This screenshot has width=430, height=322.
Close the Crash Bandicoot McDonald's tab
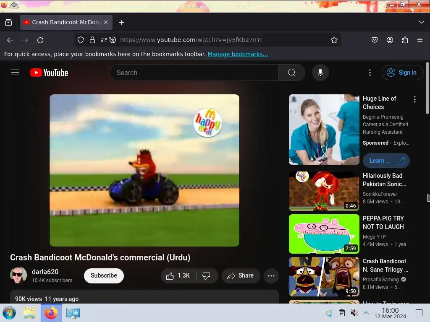(106, 23)
